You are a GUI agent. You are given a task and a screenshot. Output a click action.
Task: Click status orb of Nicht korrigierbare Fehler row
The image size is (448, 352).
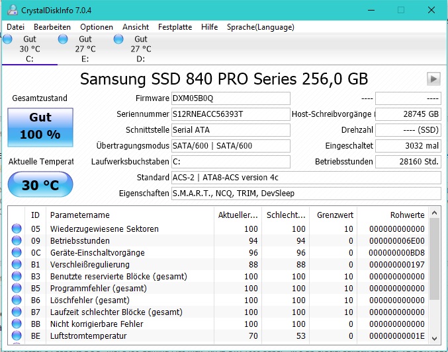17,324
